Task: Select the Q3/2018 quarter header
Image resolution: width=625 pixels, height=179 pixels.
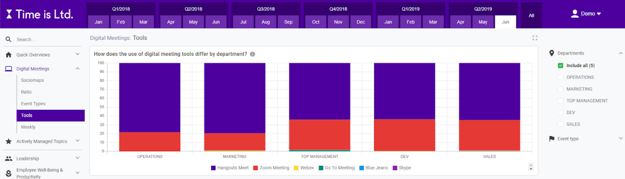Action: coord(266,9)
